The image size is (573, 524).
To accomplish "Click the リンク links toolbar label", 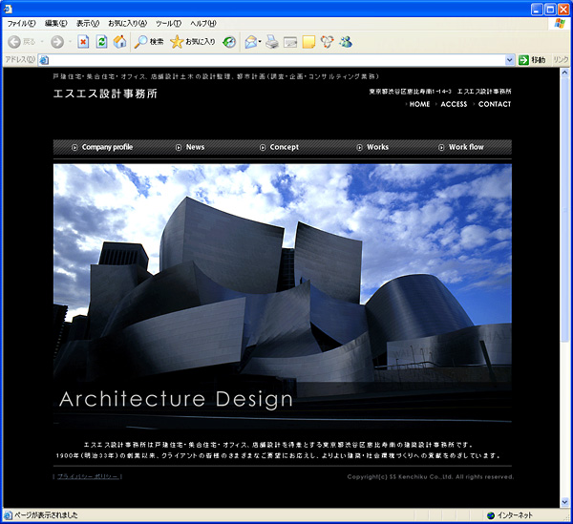I will (561, 60).
